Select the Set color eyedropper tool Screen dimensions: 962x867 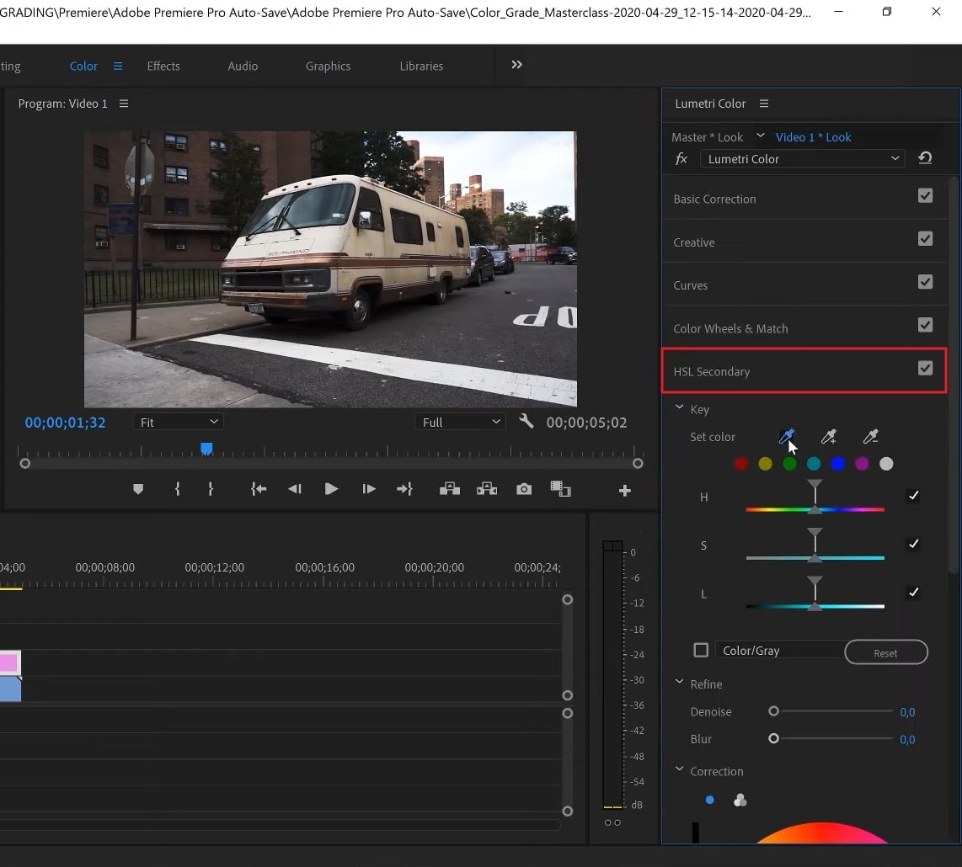786,436
